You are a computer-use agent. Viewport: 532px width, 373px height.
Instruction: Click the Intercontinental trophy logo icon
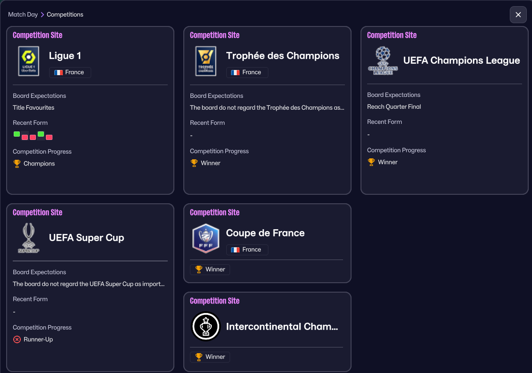coord(206,327)
